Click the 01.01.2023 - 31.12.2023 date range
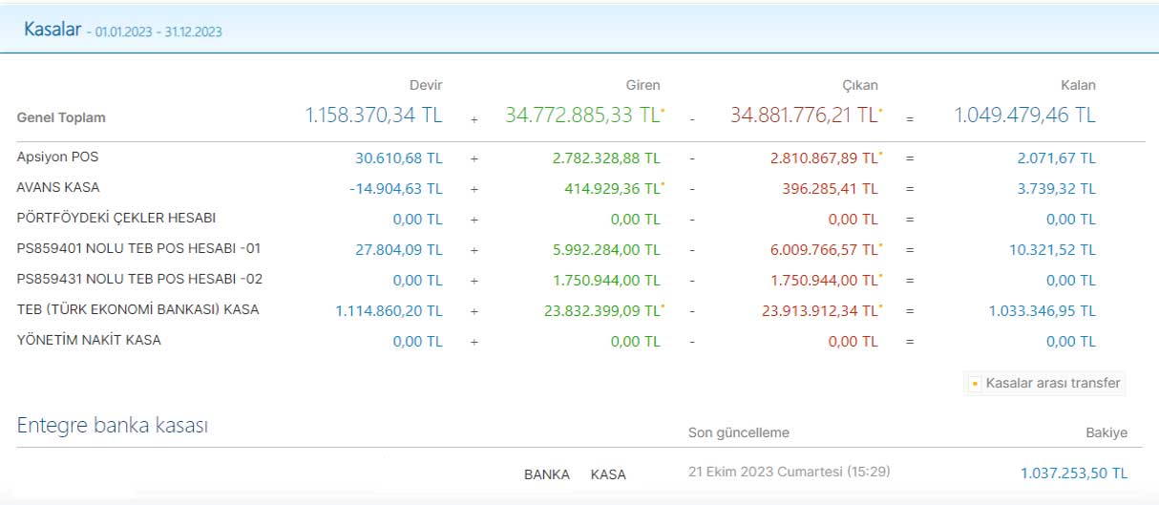The image size is (1159, 505). click(158, 32)
